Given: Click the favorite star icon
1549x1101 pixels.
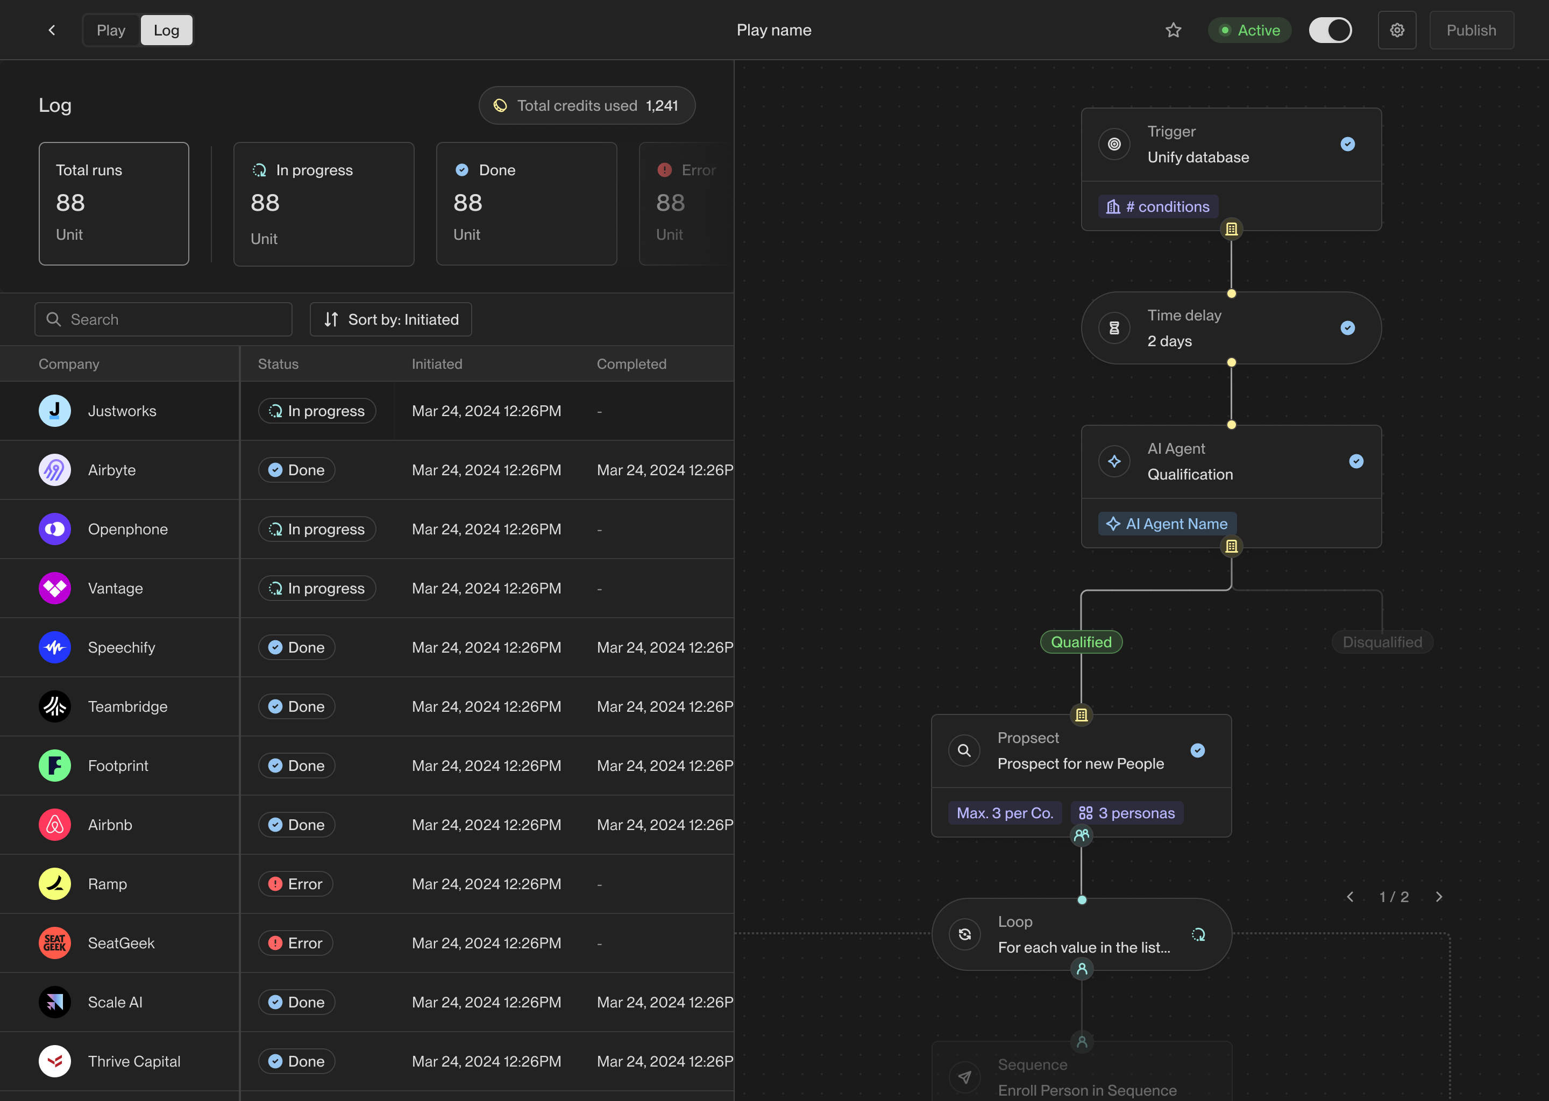Looking at the screenshot, I should [x=1173, y=31].
